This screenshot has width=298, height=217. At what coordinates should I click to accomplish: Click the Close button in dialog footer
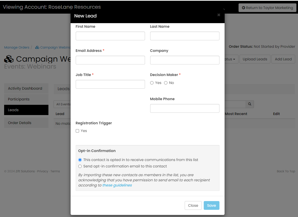tap(193, 205)
